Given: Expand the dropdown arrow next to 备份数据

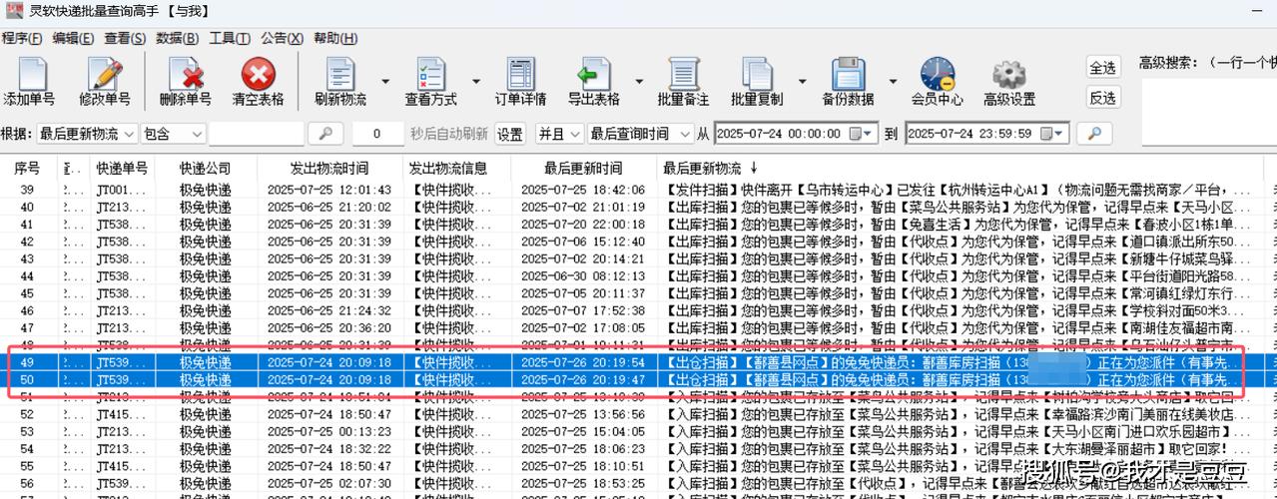Looking at the screenshot, I should [x=892, y=82].
